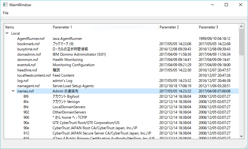This screenshot has width=248, height=149.
Task: Click the admin's Log cell
Action: click(x=62, y=81)
